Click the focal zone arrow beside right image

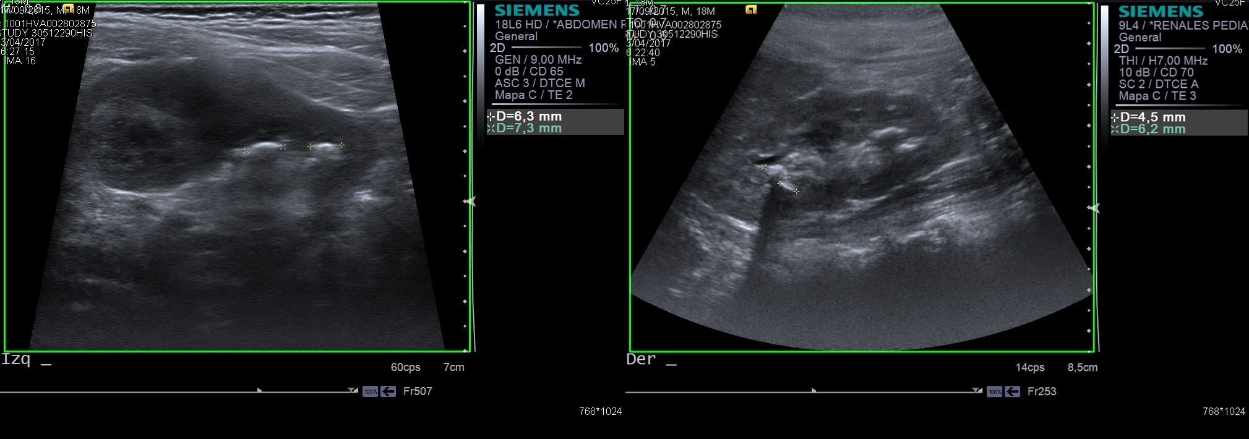(1094, 208)
